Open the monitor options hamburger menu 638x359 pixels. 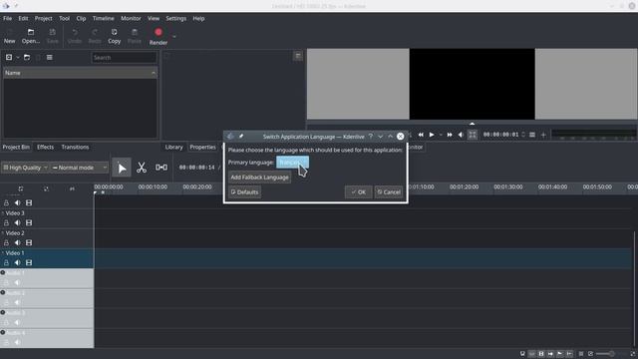pos(532,135)
